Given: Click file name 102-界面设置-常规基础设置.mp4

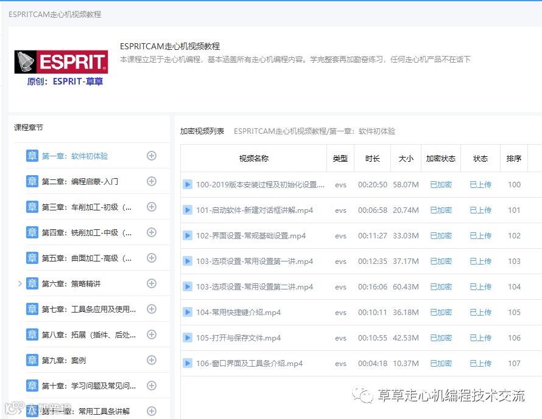Looking at the screenshot, I should (x=251, y=236).
